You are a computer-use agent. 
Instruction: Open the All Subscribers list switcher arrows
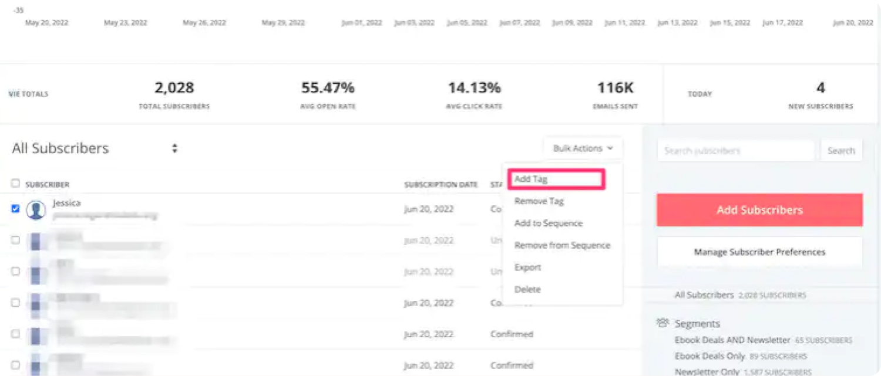tap(174, 148)
